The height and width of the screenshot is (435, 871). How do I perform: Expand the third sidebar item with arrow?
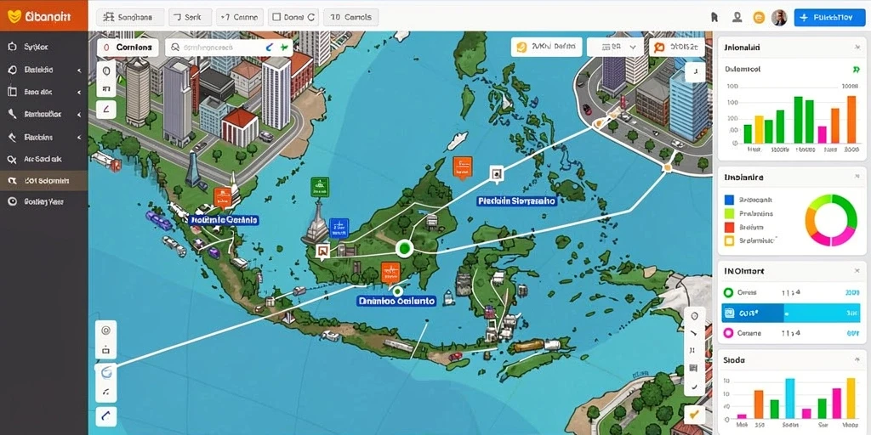tap(43, 92)
